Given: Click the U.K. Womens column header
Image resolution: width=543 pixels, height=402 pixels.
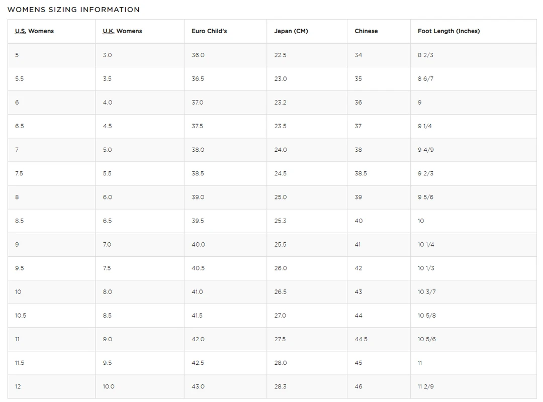Looking at the screenshot, I should coord(122,31).
